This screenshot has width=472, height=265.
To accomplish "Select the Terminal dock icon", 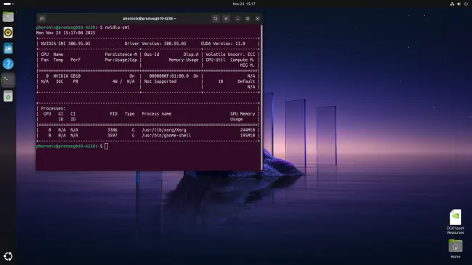I will coord(8,80).
